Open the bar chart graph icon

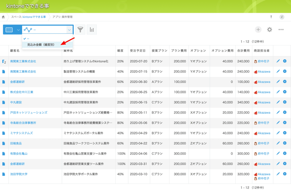(x=92, y=29)
